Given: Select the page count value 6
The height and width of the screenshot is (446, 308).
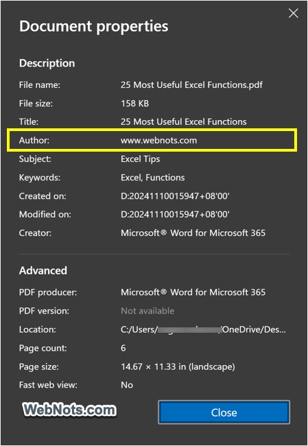Looking at the screenshot, I should pos(123,348).
